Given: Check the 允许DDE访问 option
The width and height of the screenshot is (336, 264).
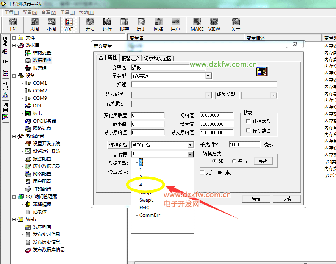Looking at the screenshot, I should (x=202, y=173).
